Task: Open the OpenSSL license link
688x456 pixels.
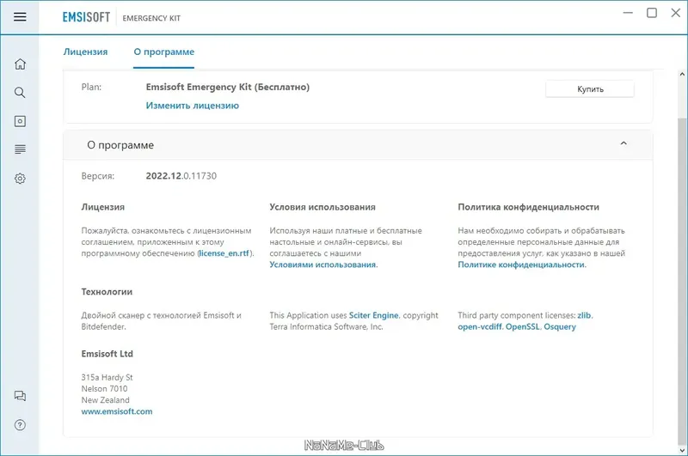Action: pyautogui.click(x=523, y=327)
